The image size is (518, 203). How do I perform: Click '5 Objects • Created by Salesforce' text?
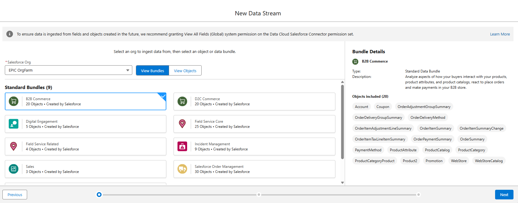coord(52,127)
